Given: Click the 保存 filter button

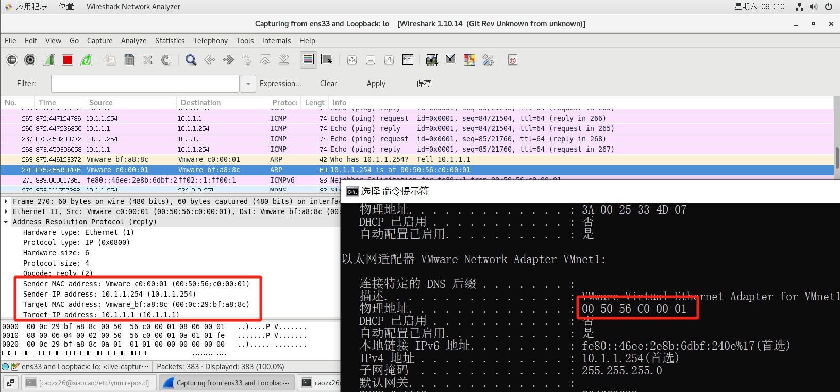Looking at the screenshot, I should click(424, 83).
